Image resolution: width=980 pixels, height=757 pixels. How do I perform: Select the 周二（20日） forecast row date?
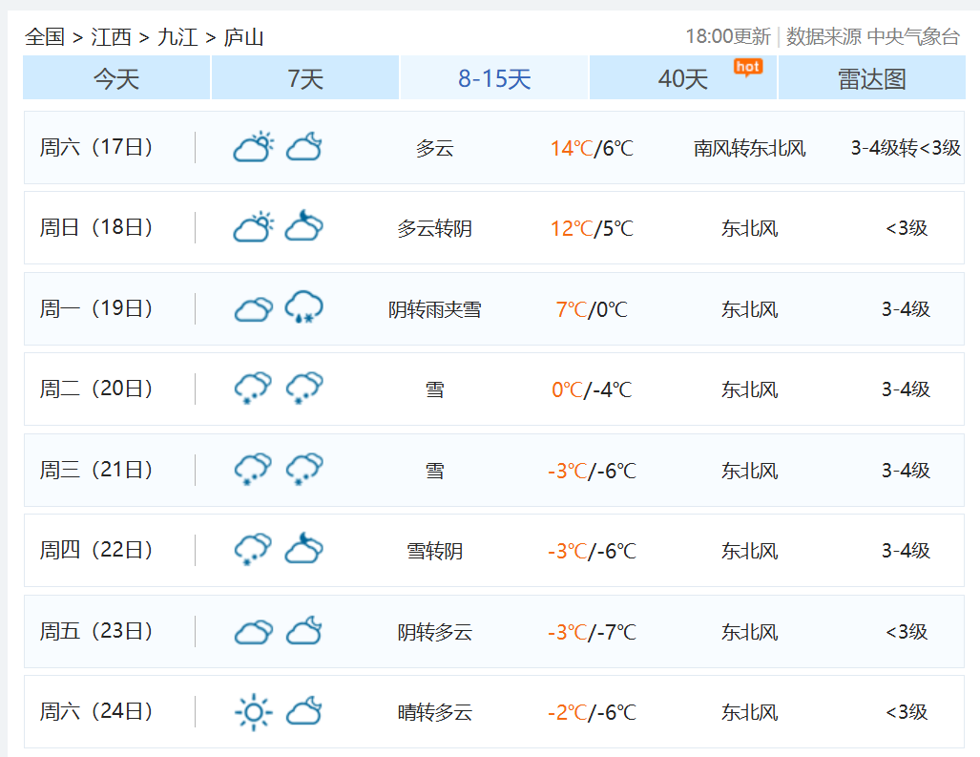coord(96,389)
